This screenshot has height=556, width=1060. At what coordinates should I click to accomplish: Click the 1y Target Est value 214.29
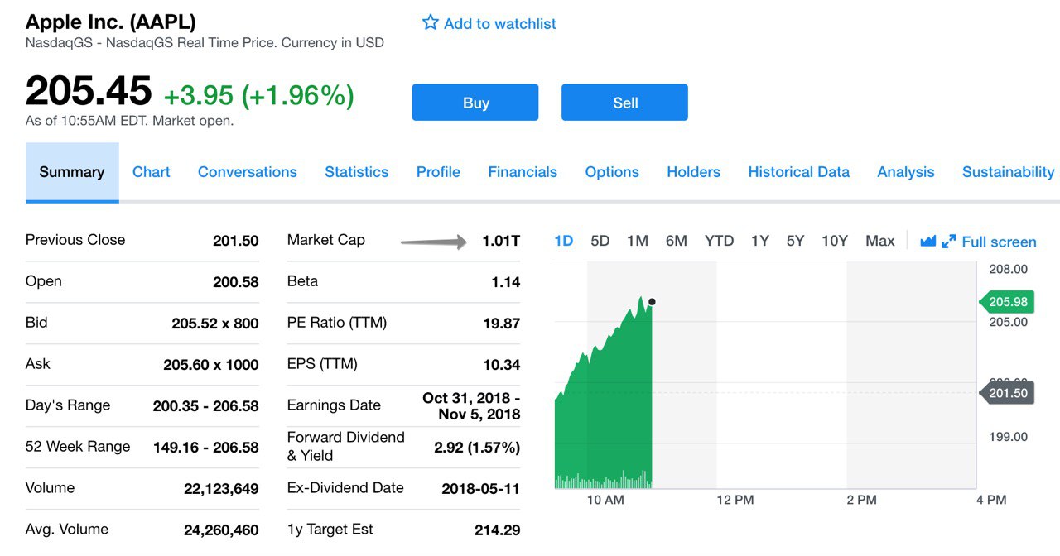pyautogui.click(x=498, y=530)
